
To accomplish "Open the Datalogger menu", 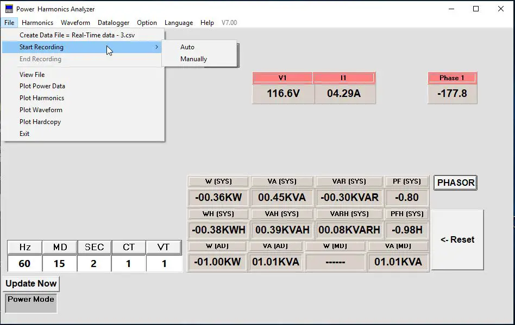I will tap(114, 23).
